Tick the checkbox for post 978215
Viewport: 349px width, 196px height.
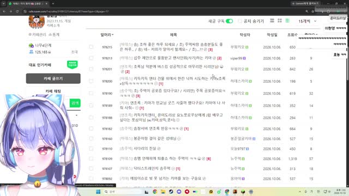[91, 47]
